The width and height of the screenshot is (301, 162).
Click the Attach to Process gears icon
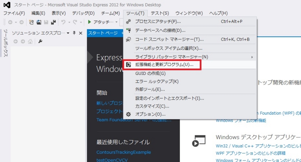tap(128, 21)
